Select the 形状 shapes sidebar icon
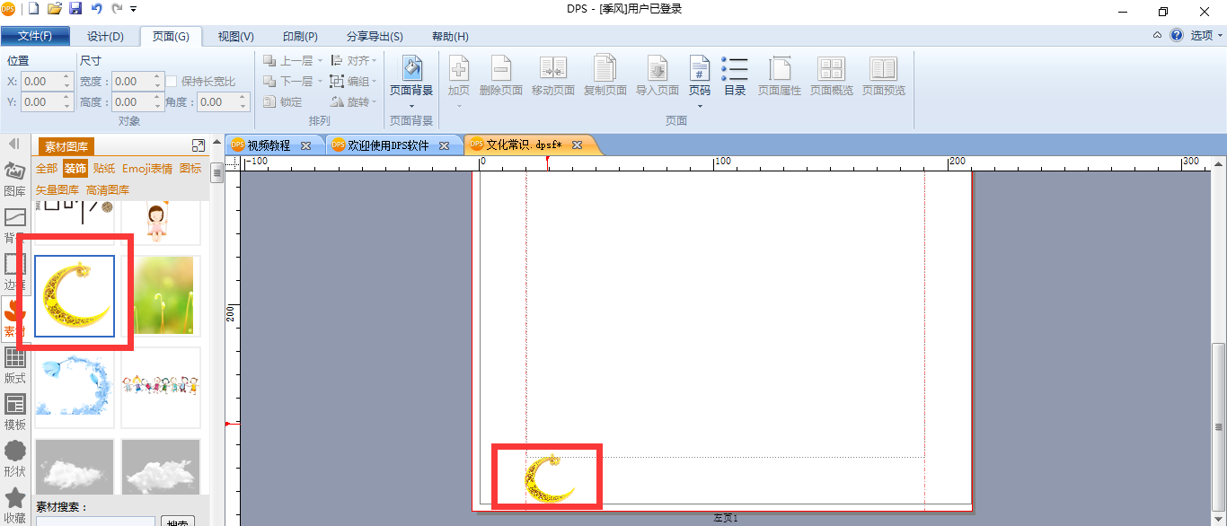 tap(14, 458)
